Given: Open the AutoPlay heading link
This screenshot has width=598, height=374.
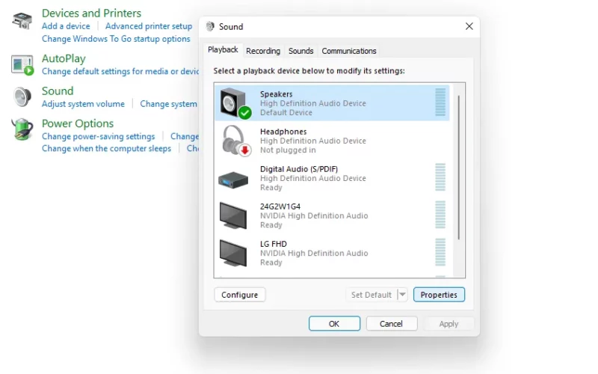Looking at the screenshot, I should tap(64, 58).
